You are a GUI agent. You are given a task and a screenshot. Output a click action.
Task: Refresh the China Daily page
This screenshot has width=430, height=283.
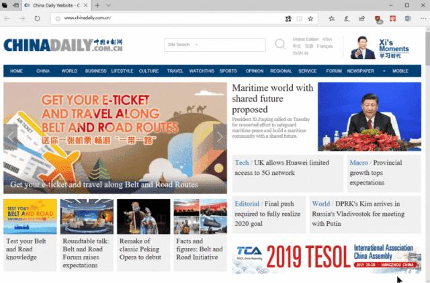point(37,18)
